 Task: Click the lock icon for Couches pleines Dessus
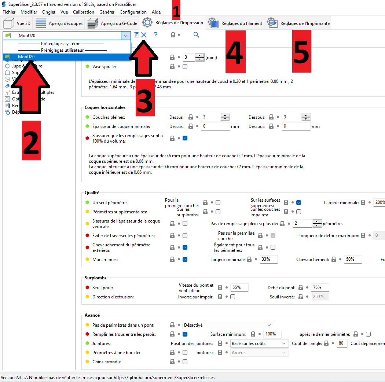191,117
